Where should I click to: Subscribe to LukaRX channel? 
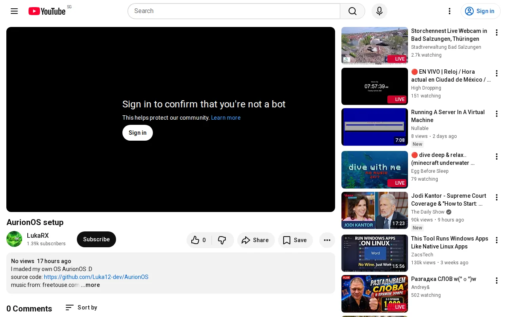click(x=96, y=239)
